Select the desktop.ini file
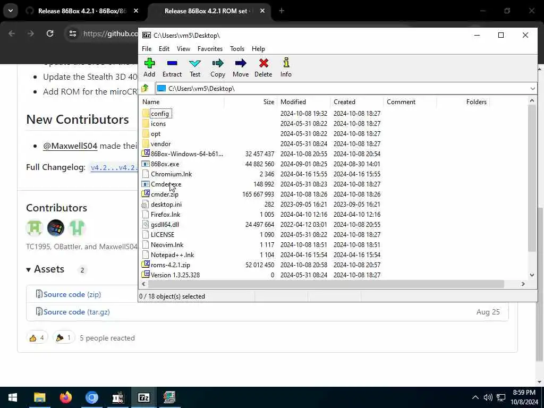This screenshot has height=408, width=544. tap(166, 205)
